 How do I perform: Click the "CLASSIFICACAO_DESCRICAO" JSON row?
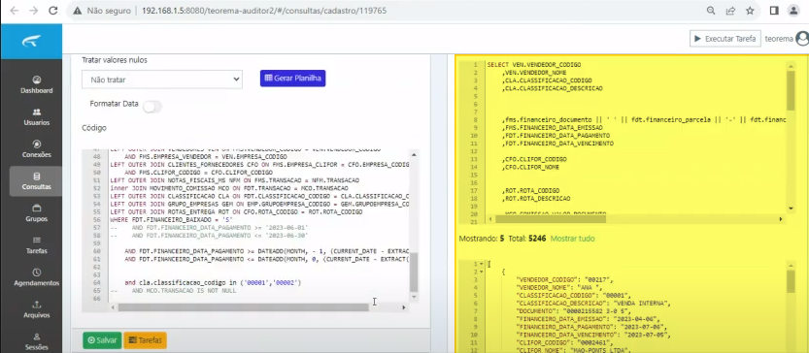[x=592, y=304]
